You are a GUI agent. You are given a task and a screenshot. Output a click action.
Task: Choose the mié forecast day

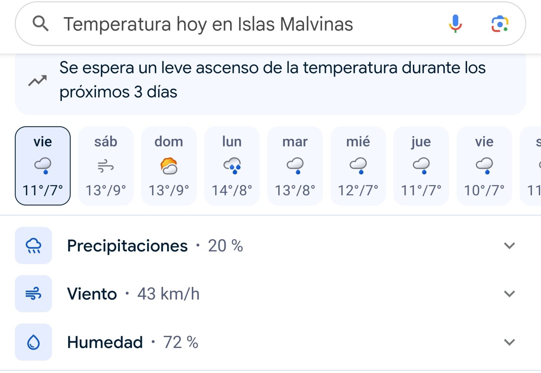358,166
